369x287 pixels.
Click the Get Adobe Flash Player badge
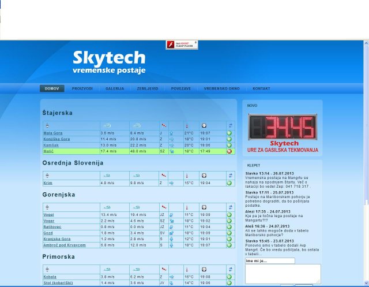click(182, 45)
